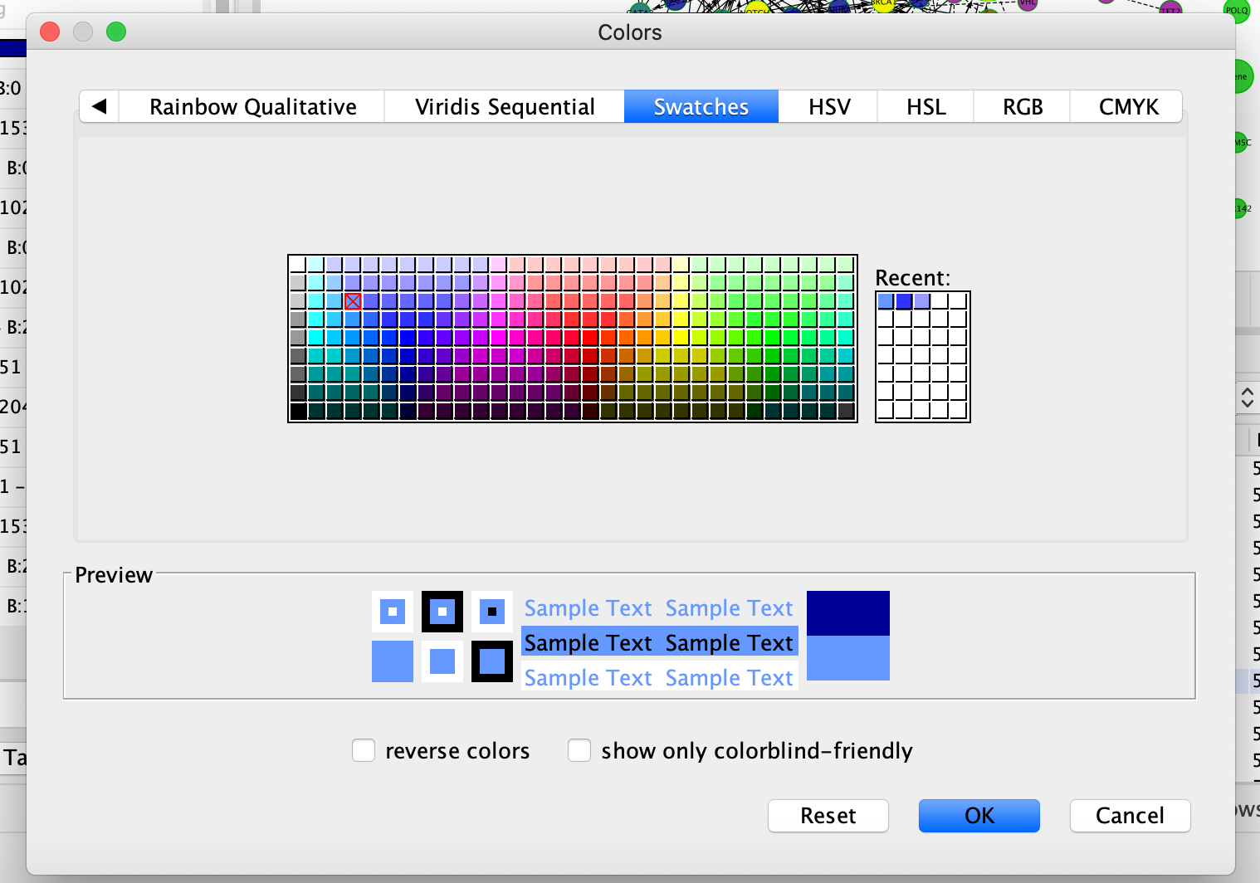Screen dimensions: 1260x883
Task: Pick the white swatch in top-left corner
Action: [x=298, y=265]
